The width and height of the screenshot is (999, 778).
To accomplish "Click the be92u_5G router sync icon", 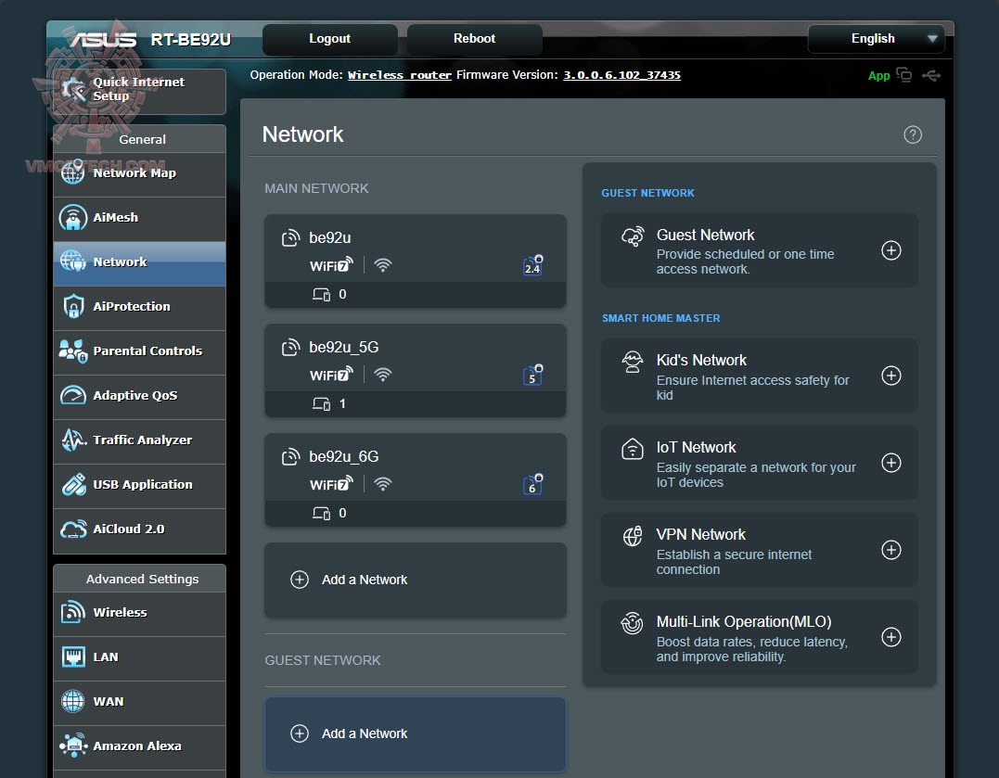I will (x=290, y=348).
